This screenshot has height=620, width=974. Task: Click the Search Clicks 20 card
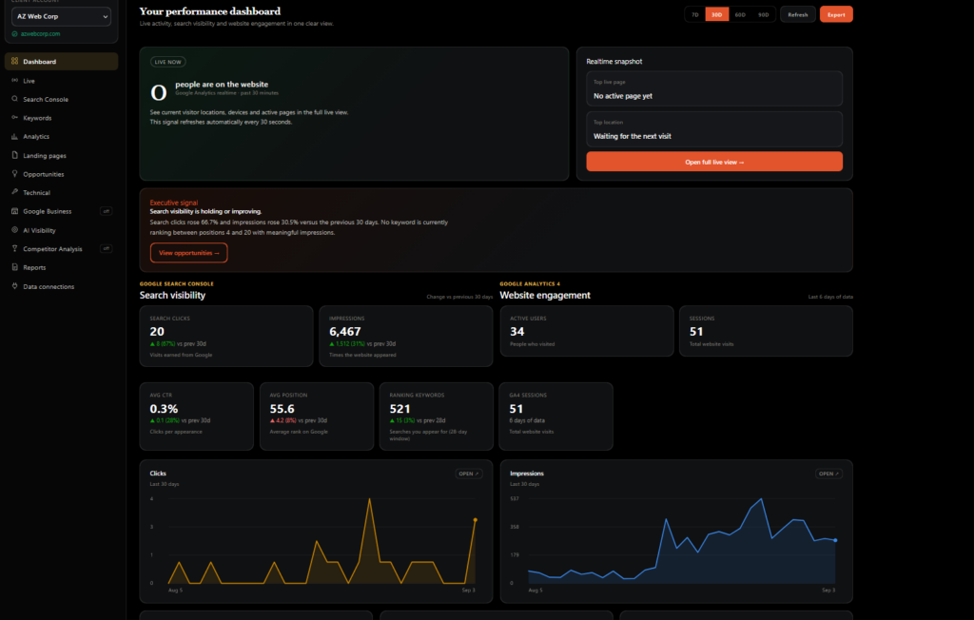click(226, 336)
